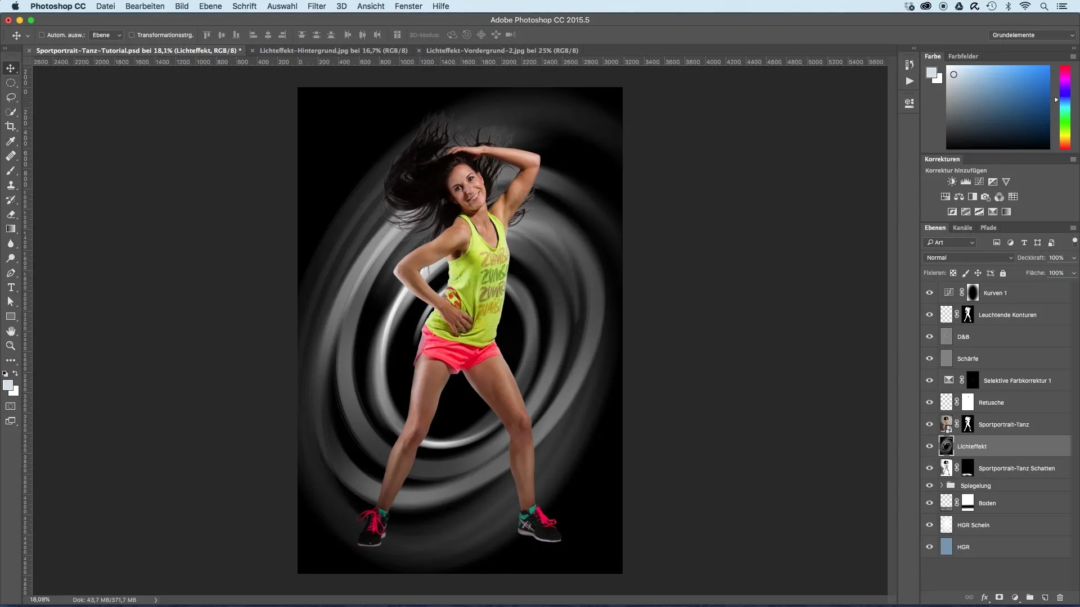The image size is (1080, 607).
Task: Select the Gradient tool
Action: click(11, 229)
